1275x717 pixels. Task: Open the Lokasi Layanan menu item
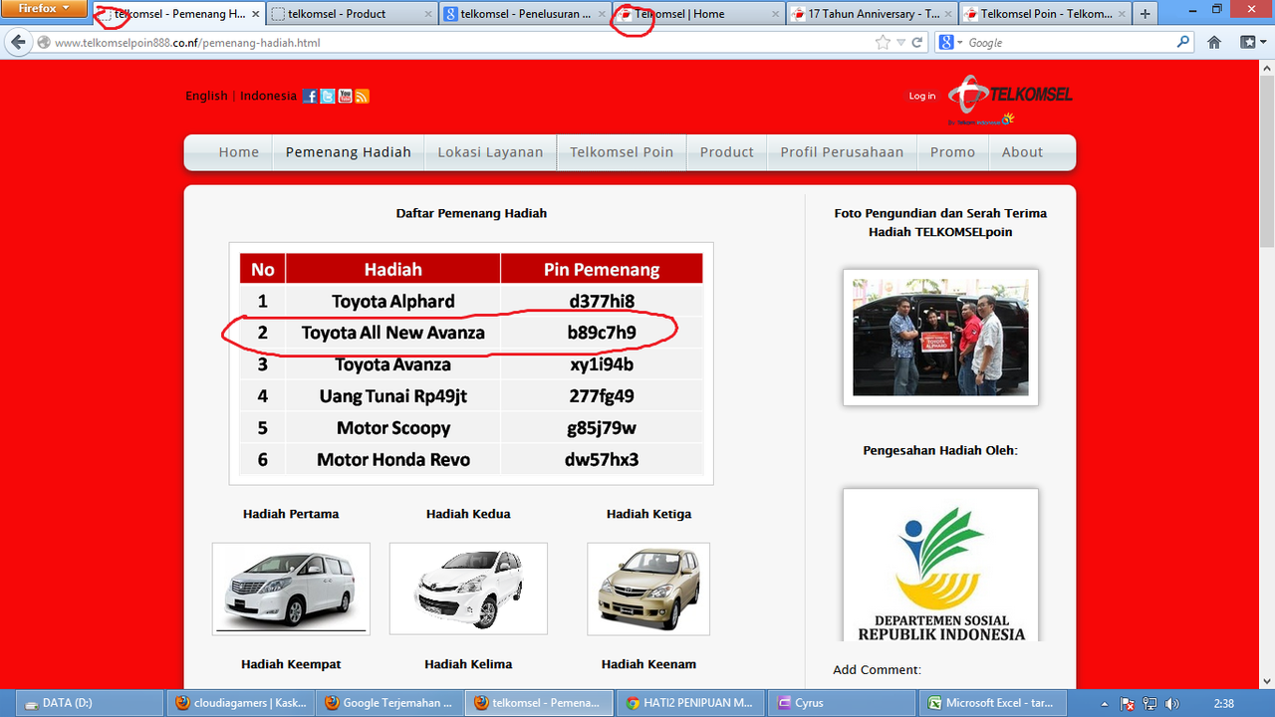coord(491,152)
